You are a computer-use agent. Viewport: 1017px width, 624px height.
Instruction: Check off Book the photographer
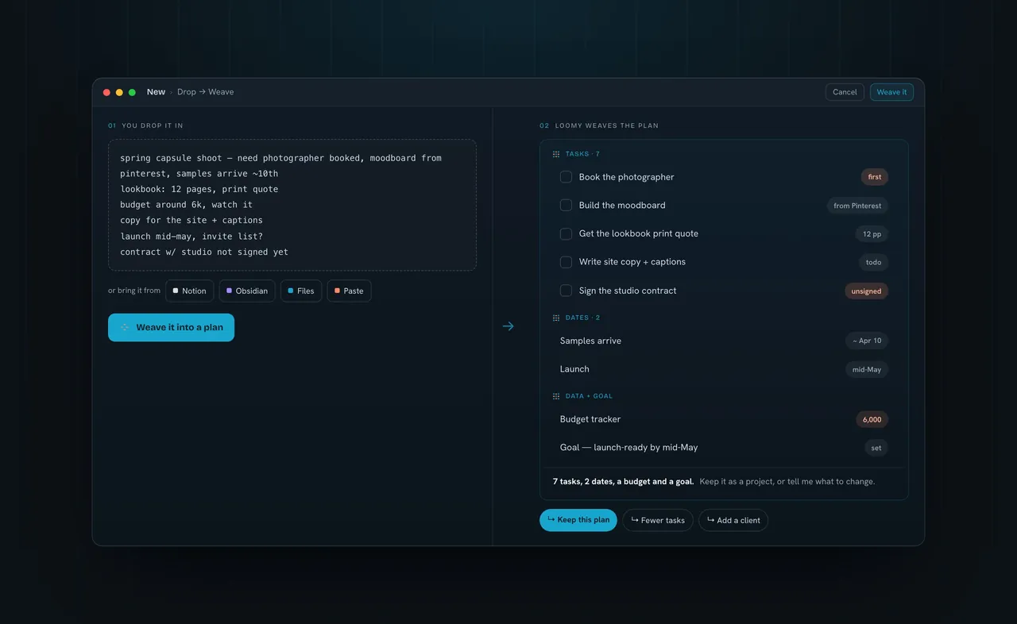pyautogui.click(x=566, y=177)
